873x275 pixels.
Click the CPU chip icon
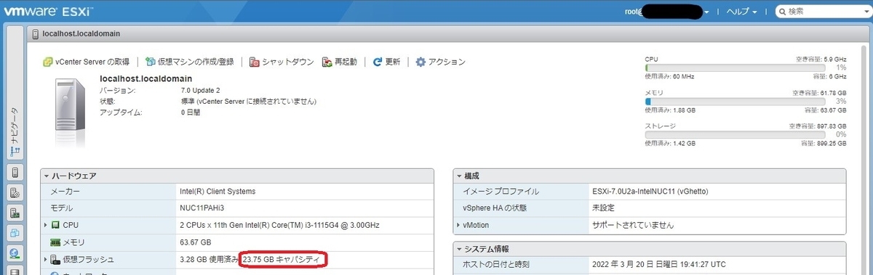tap(55, 226)
